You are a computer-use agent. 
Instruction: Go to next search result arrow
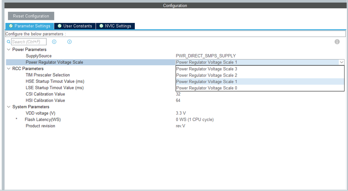pos(69,42)
